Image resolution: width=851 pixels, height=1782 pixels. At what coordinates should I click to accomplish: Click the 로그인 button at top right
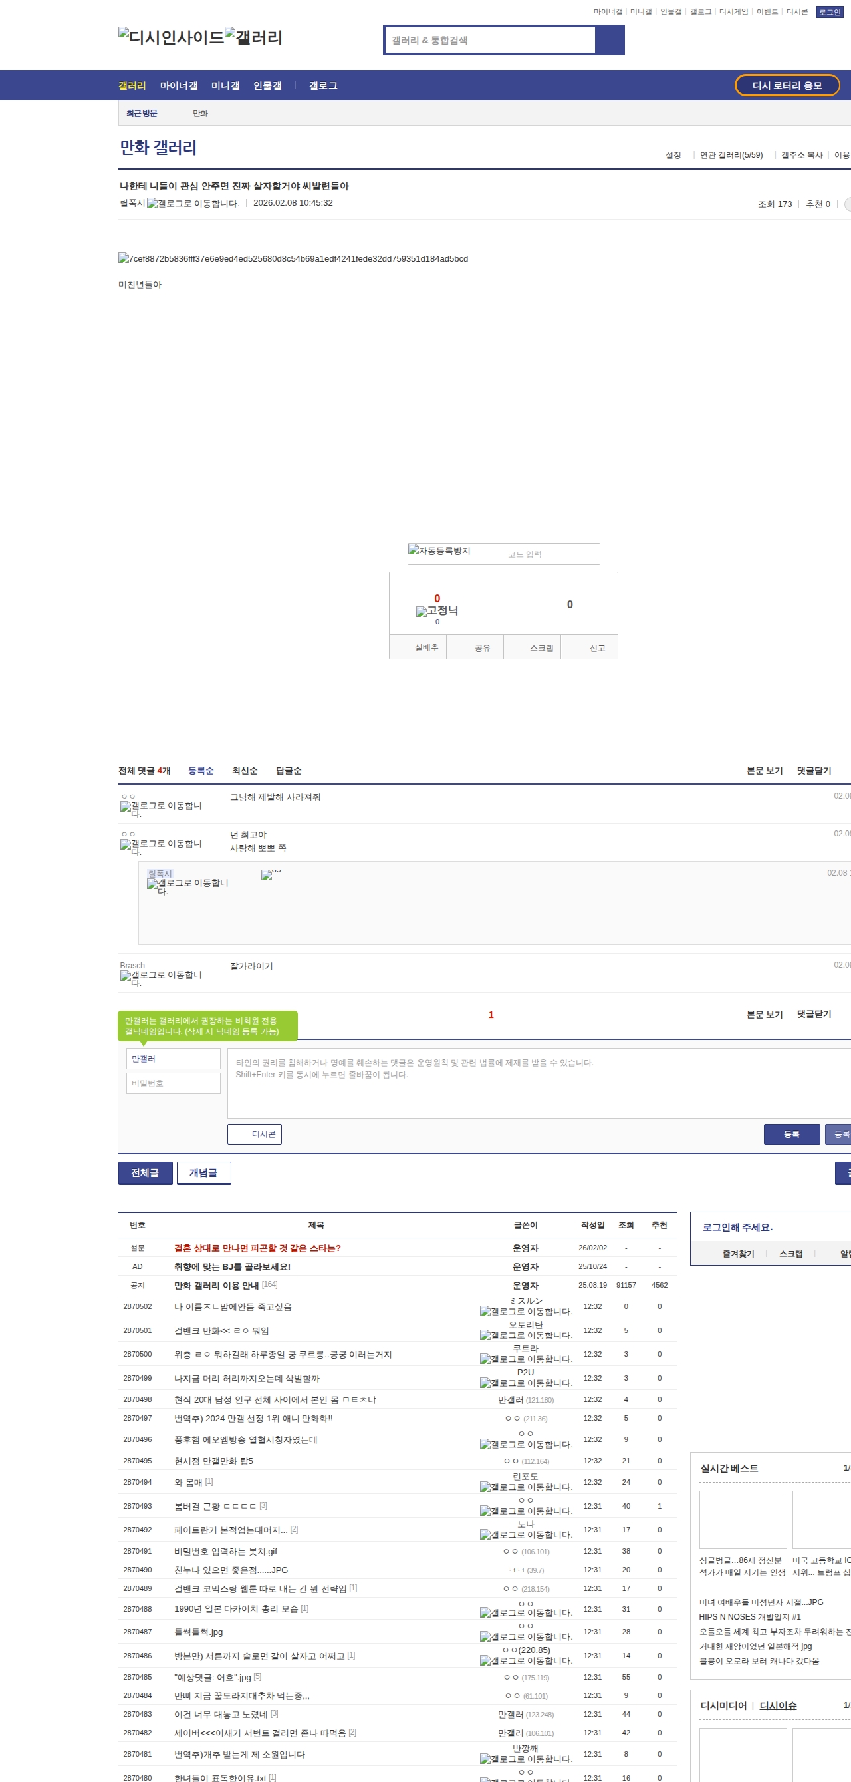click(829, 12)
